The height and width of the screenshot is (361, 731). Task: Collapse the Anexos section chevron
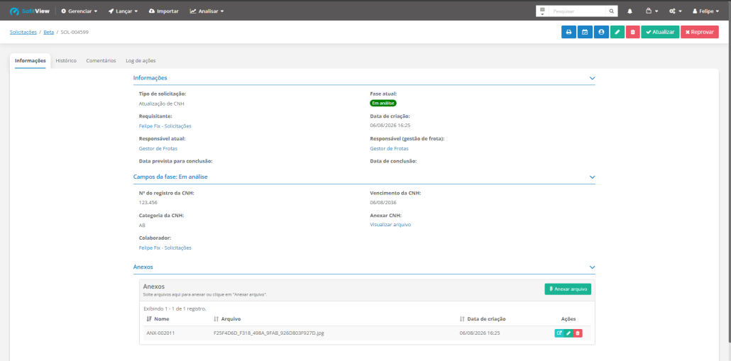click(592, 267)
